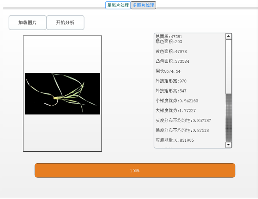
Task: Click the scroll up arrow in results list
Action: (228, 36)
